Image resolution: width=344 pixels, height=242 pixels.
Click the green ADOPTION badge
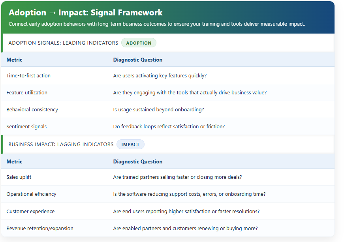[x=139, y=43]
